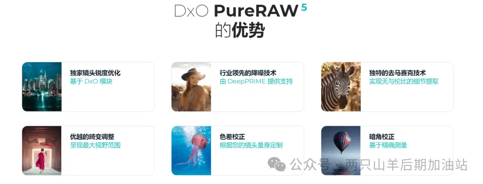Click the city skyline night thumbnail
The image size is (483, 184).
pyautogui.click(x=42, y=86)
